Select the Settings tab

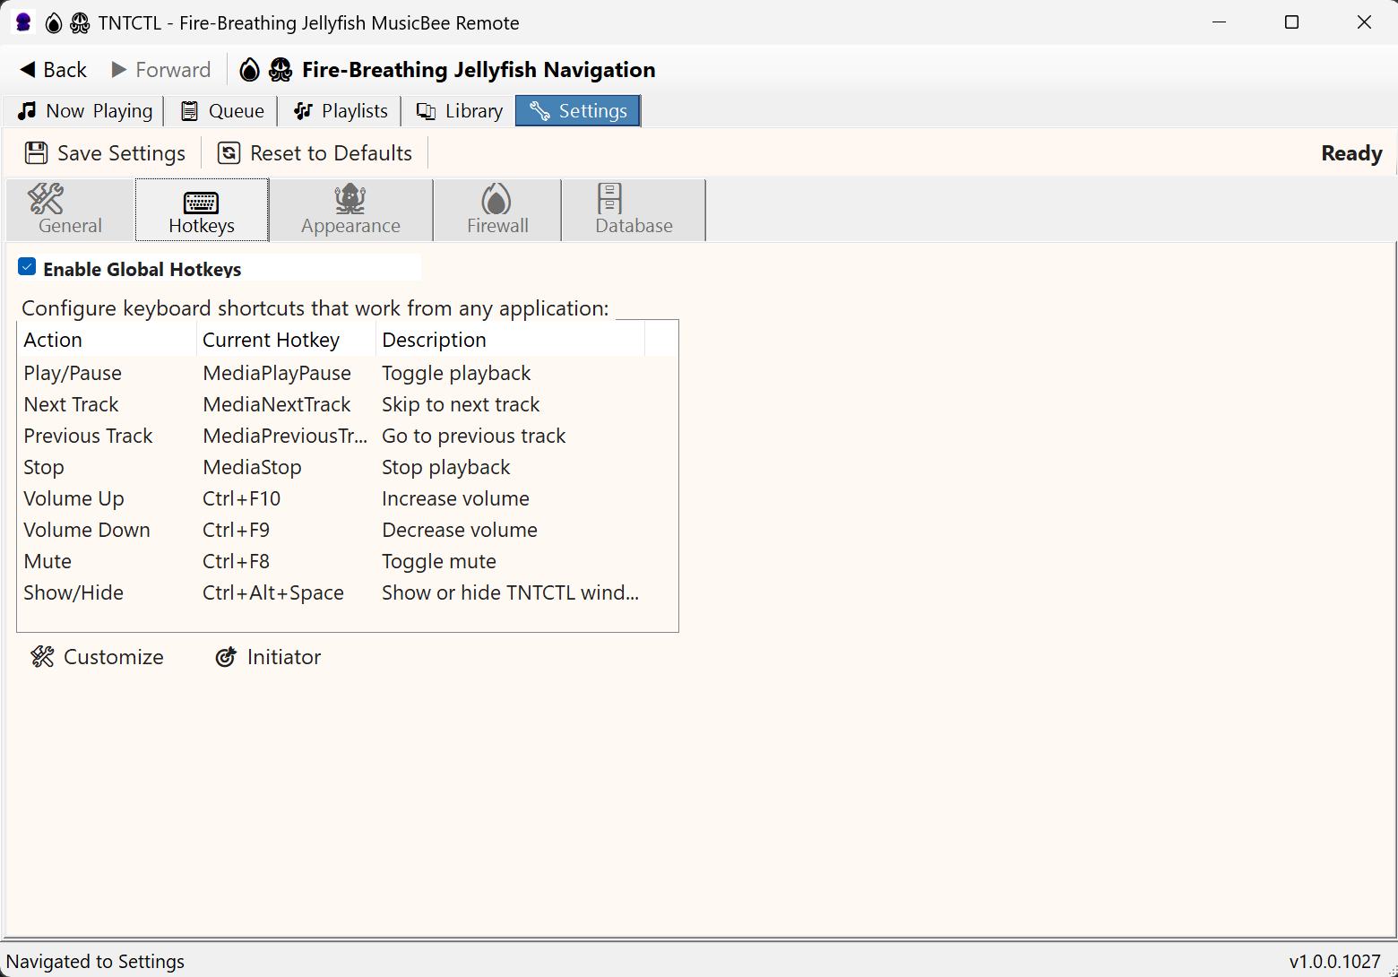(x=577, y=110)
